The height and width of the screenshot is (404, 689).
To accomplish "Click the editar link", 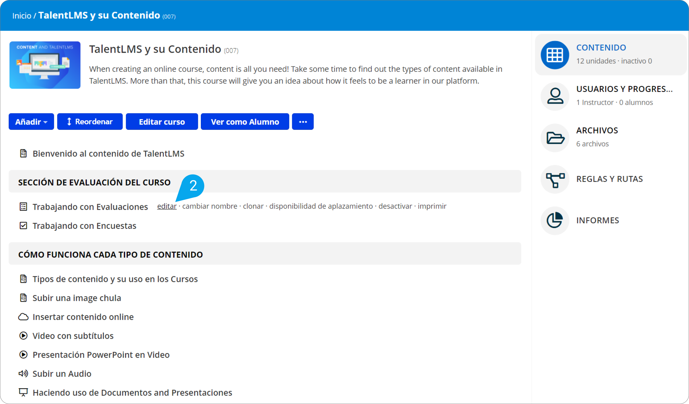I will [167, 206].
